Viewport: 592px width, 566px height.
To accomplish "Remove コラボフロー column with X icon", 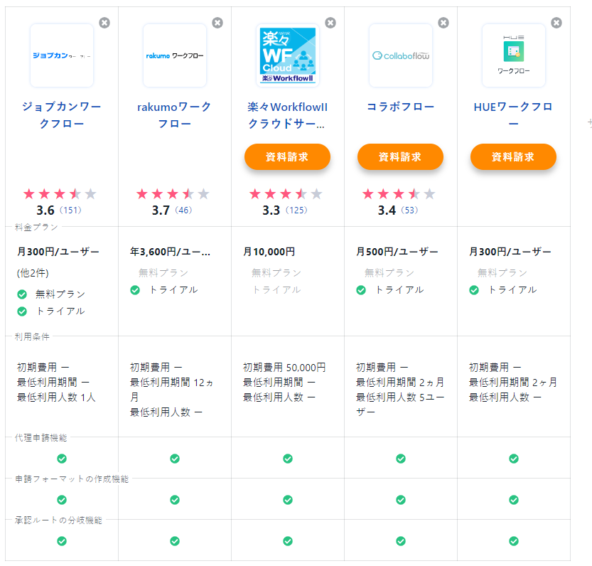I will click(443, 23).
